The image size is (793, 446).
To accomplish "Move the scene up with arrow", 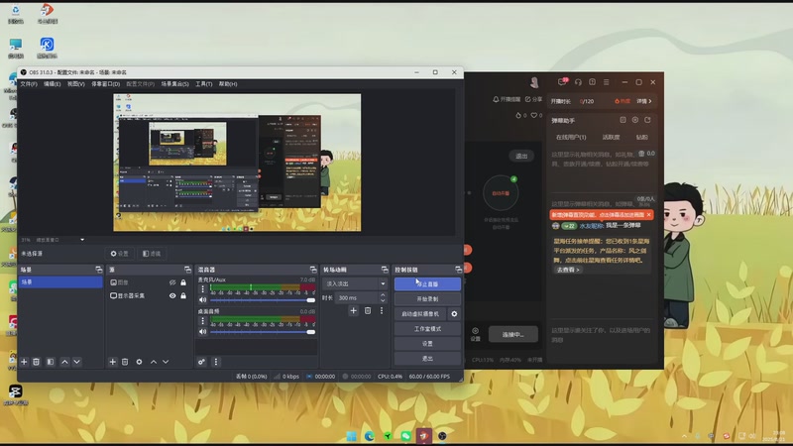I will point(64,362).
